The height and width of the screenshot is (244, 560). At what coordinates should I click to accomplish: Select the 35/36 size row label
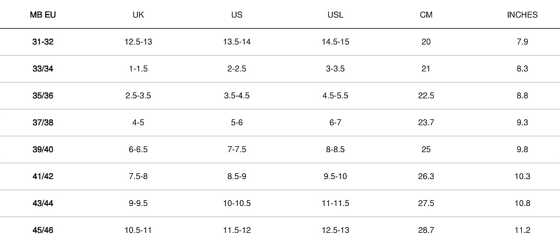pyautogui.click(x=43, y=95)
